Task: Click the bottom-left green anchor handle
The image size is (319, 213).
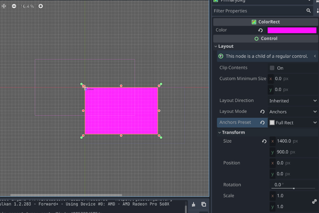Action: [x=81, y=137]
